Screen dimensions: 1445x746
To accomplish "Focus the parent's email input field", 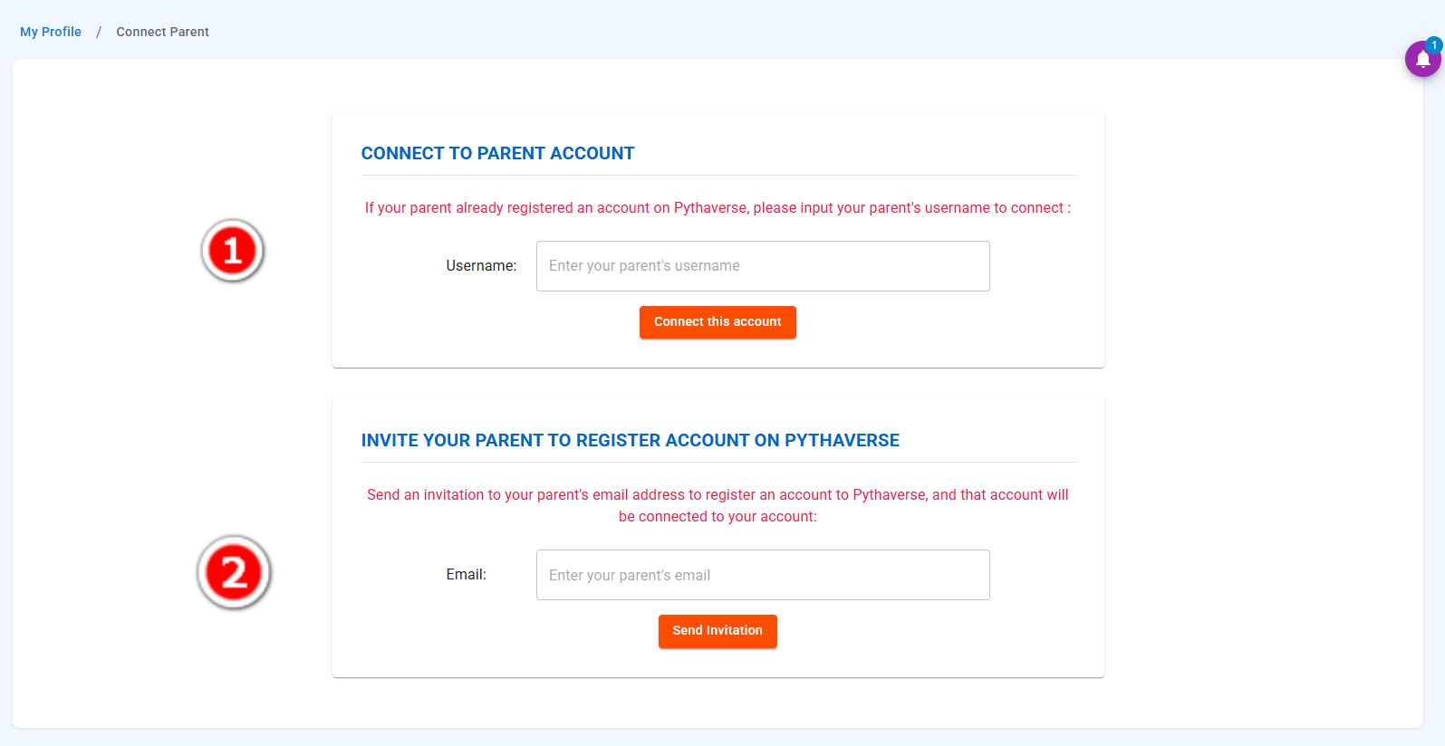I will pyautogui.click(x=763, y=575).
